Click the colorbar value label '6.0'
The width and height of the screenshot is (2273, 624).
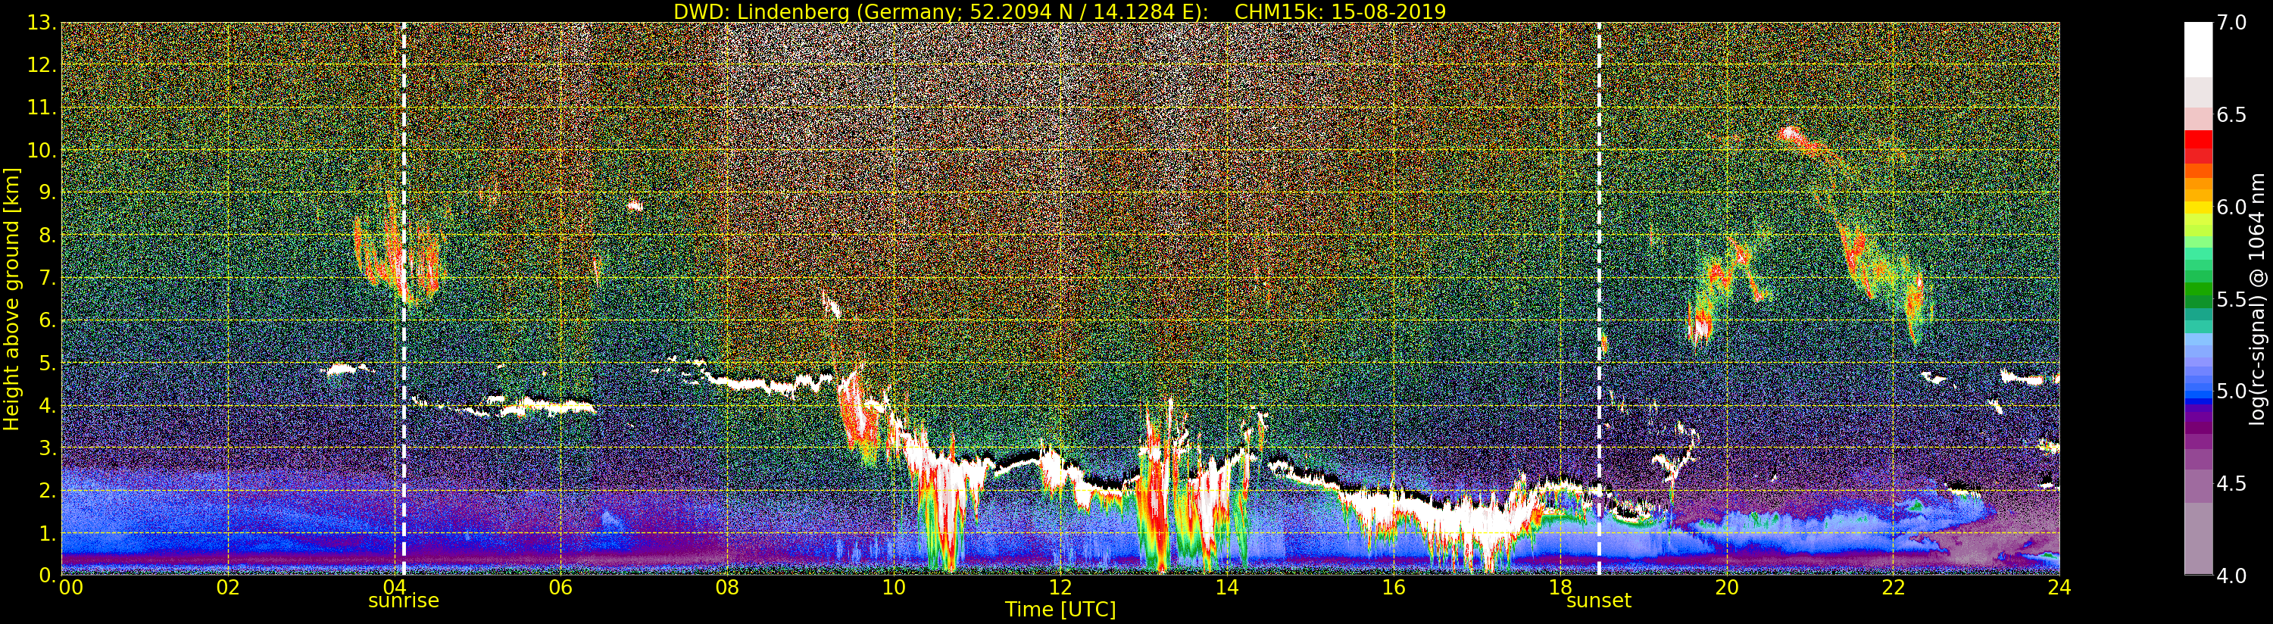coord(2231,207)
